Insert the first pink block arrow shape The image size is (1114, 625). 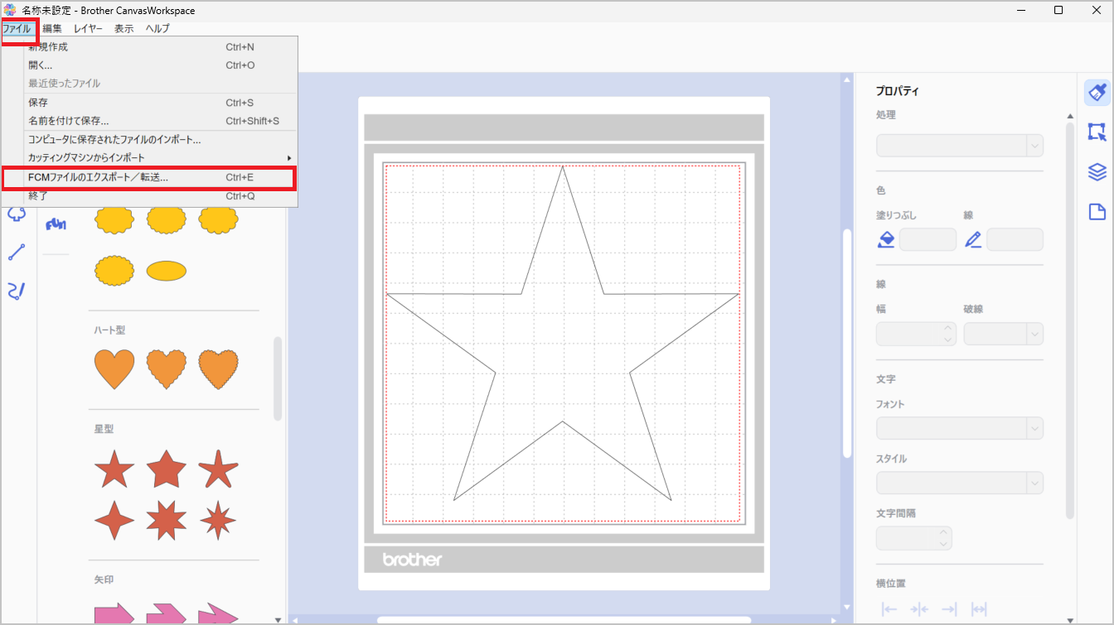[x=114, y=613]
